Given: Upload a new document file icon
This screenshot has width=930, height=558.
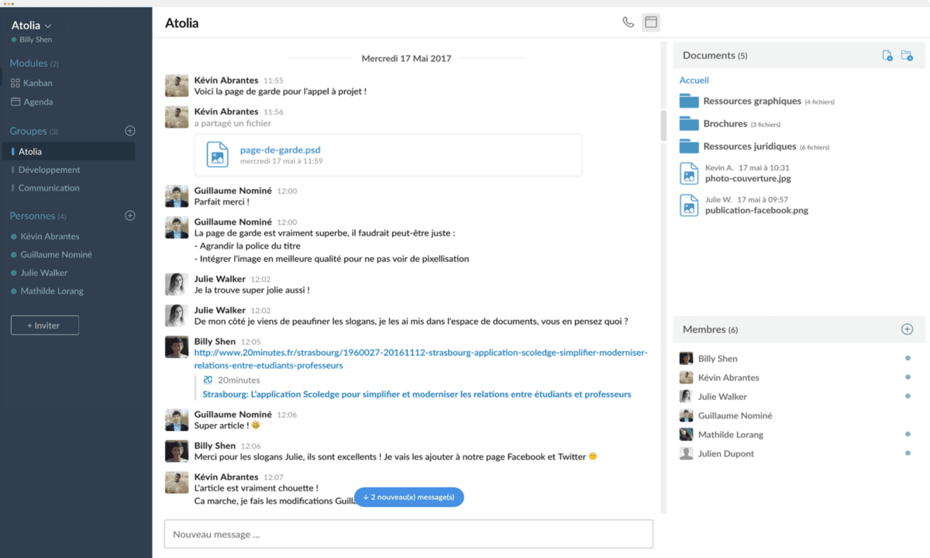Looking at the screenshot, I should (887, 56).
